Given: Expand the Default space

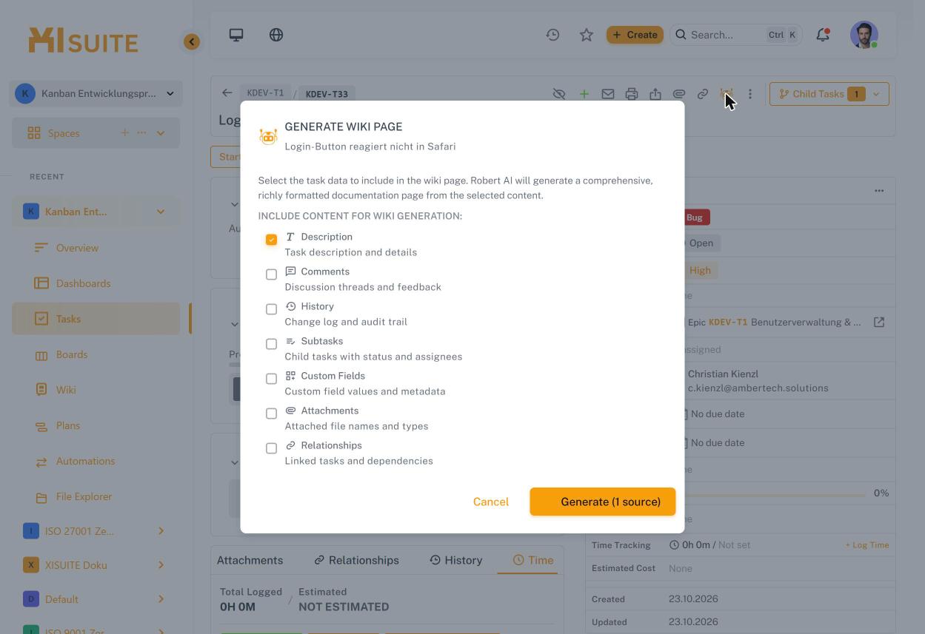Looking at the screenshot, I should pyautogui.click(x=161, y=599).
